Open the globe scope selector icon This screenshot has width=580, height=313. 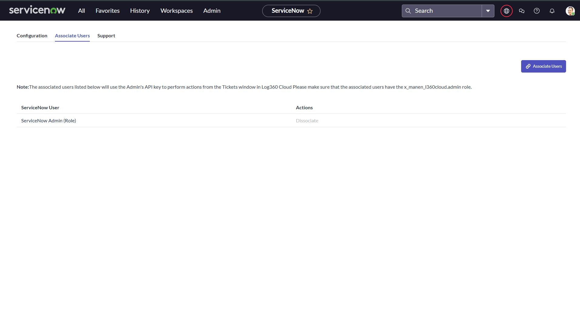[507, 11]
